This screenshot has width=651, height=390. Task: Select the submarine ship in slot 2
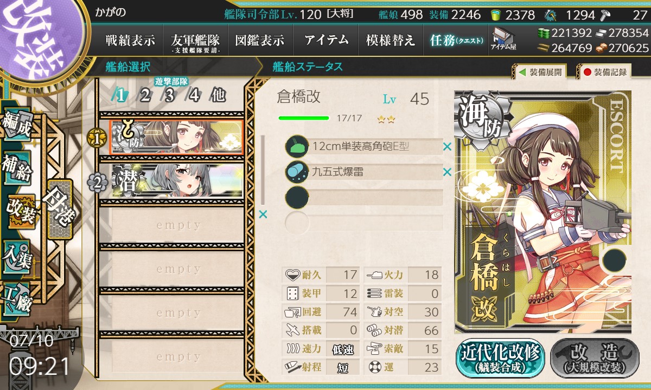click(x=177, y=183)
